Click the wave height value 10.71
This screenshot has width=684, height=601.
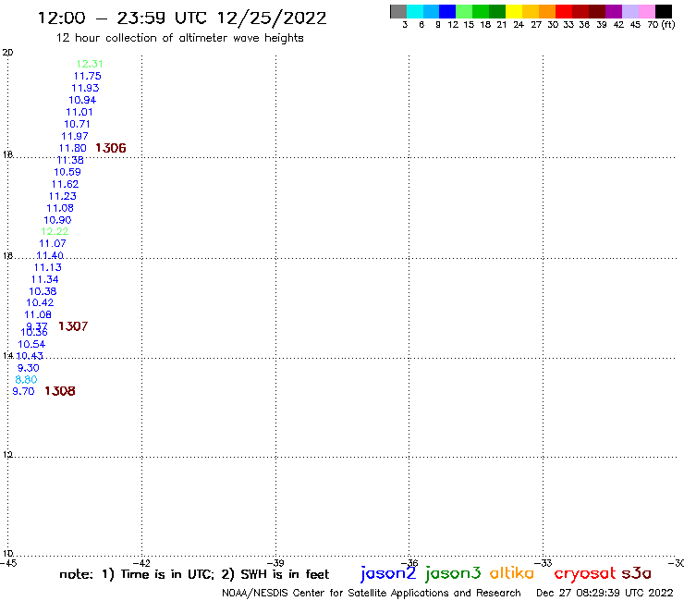coord(77,124)
